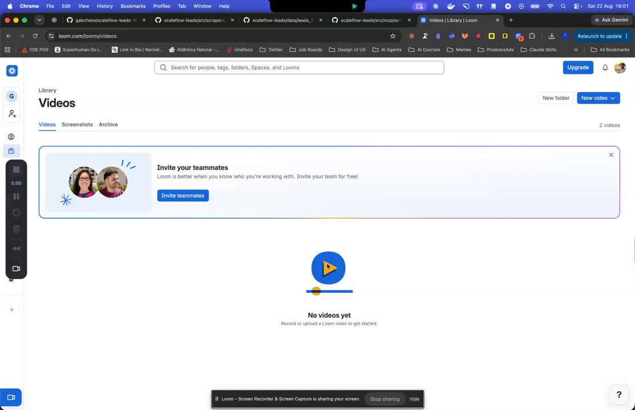Image resolution: width=635 pixels, height=410 pixels.
Task: Open the Memes bookmark folder
Action: pos(459,50)
